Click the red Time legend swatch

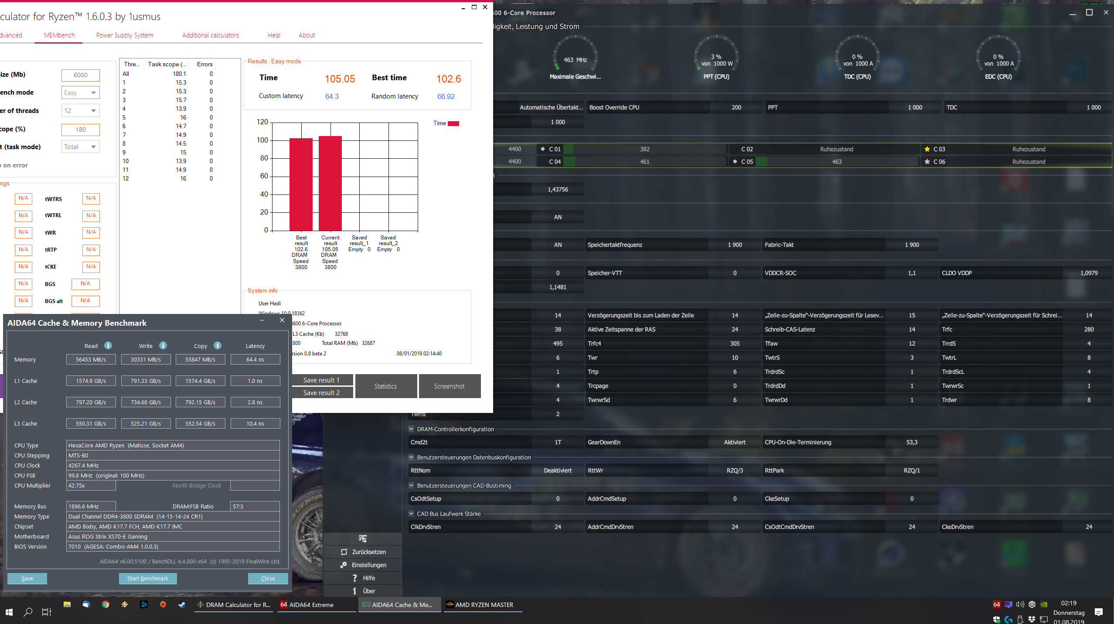(453, 123)
